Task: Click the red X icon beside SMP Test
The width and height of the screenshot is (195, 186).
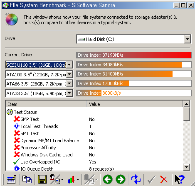Action: click(17, 119)
